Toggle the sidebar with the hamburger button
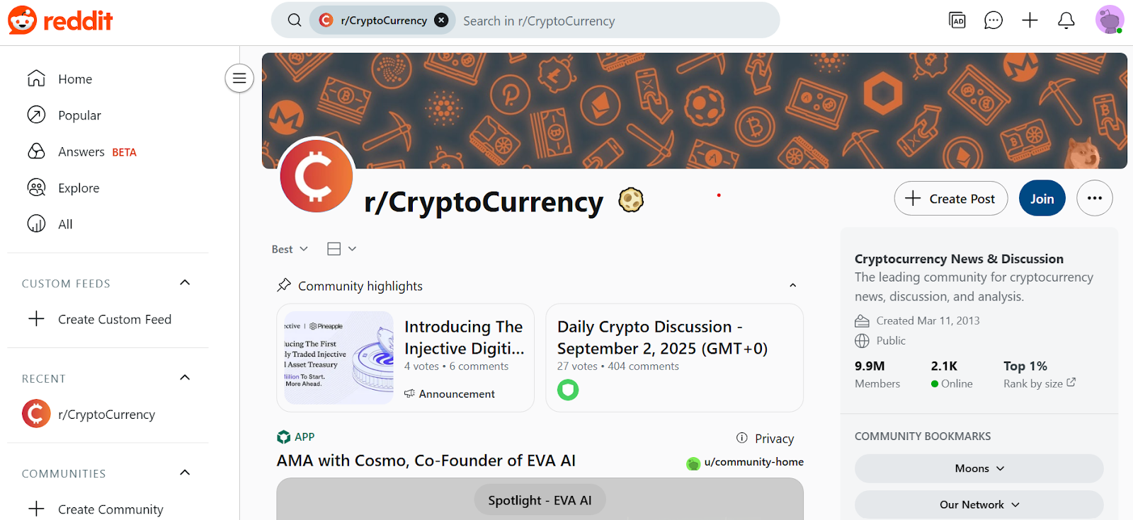The image size is (1133, 520). pyautogui.click(x=239, y=78)
